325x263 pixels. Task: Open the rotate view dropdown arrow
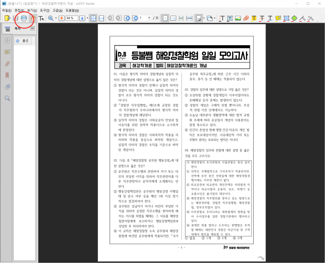tap(204, 18)
